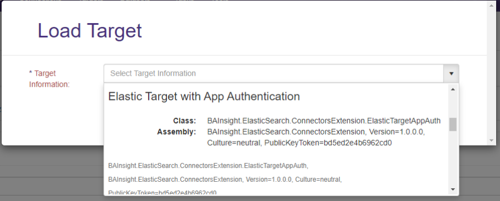Image resolution: width=500 pixels, height=201 pixels.
Task: Click the Assembly: label
Action: coord(176,132)
